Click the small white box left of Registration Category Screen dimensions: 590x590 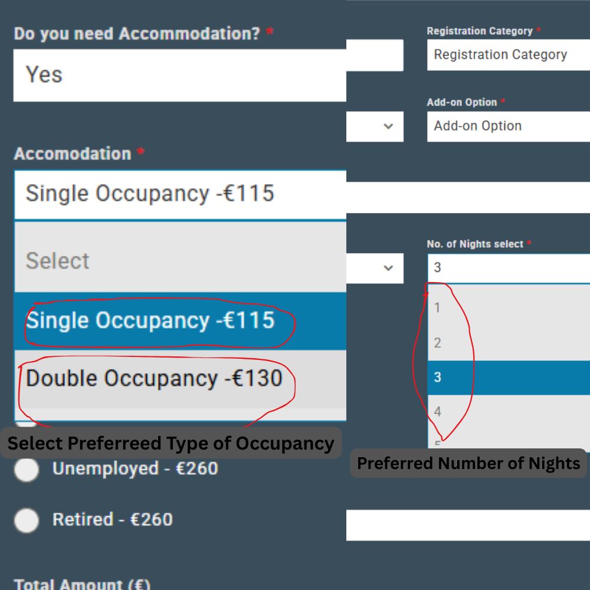click(x=375, y=55)
